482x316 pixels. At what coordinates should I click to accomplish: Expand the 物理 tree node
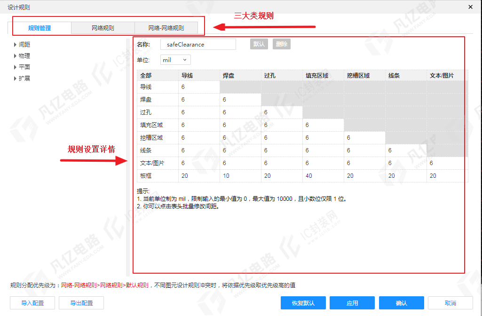coord(15,56)
